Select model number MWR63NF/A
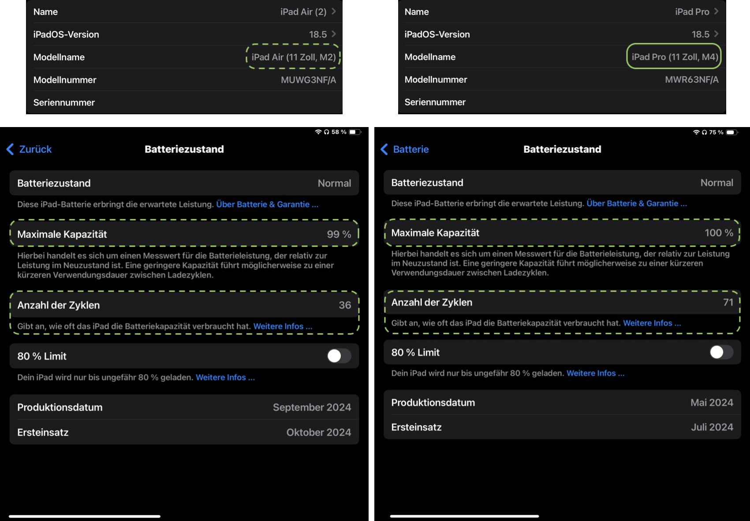The width and height of the screenshot is (750, 521). 692,79
